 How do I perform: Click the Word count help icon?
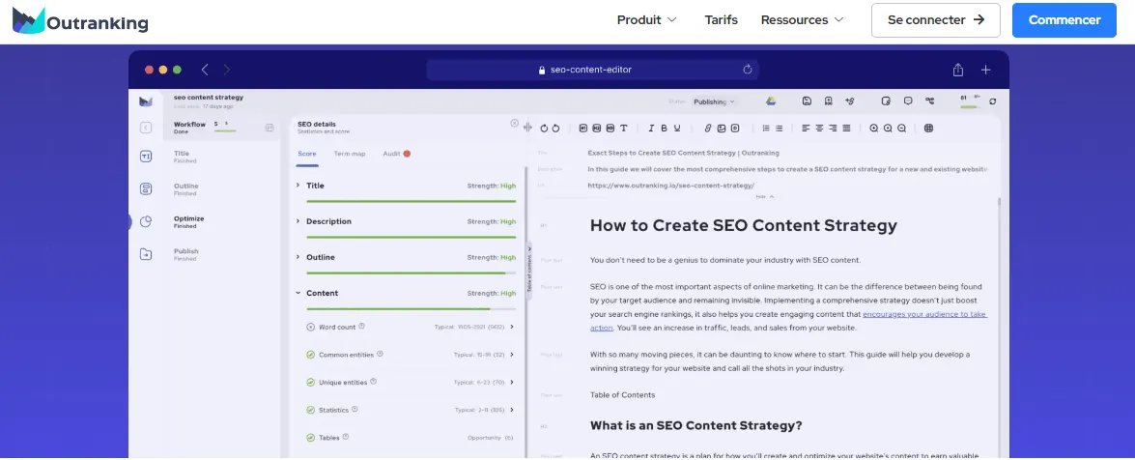(362, 326)
